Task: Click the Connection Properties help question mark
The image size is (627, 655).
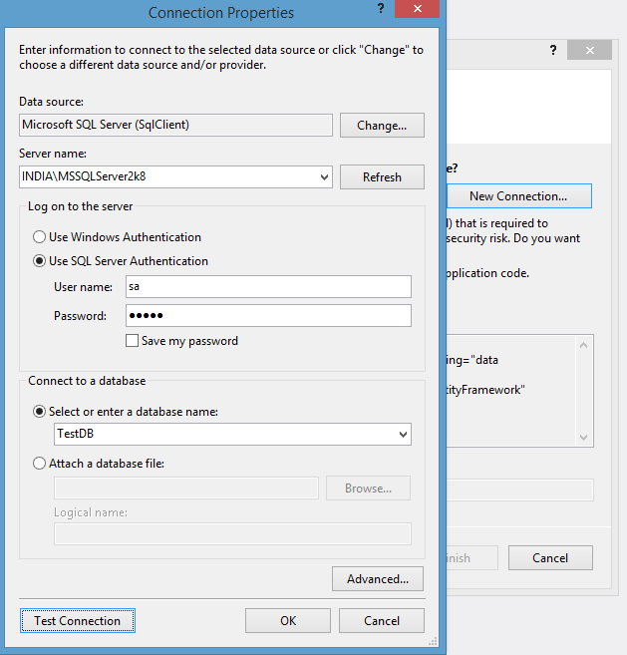Action: pyautogui.click(x=381, y=8)
